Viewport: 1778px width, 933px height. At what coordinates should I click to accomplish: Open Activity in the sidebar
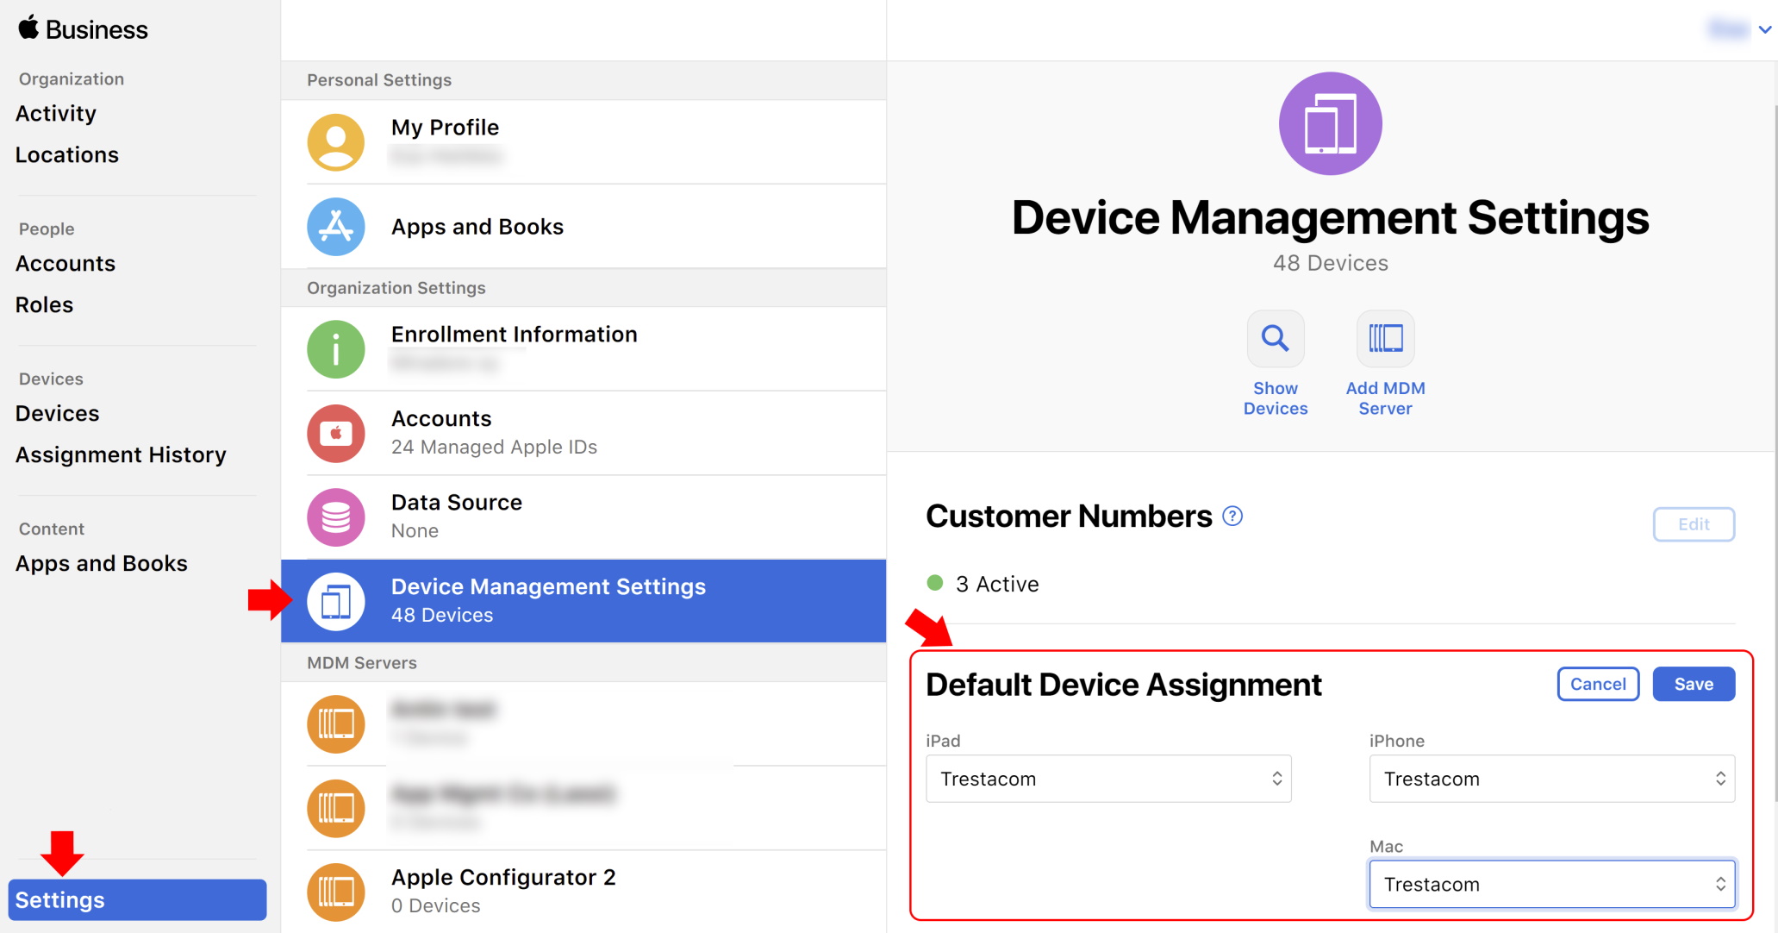pos(56,113)
